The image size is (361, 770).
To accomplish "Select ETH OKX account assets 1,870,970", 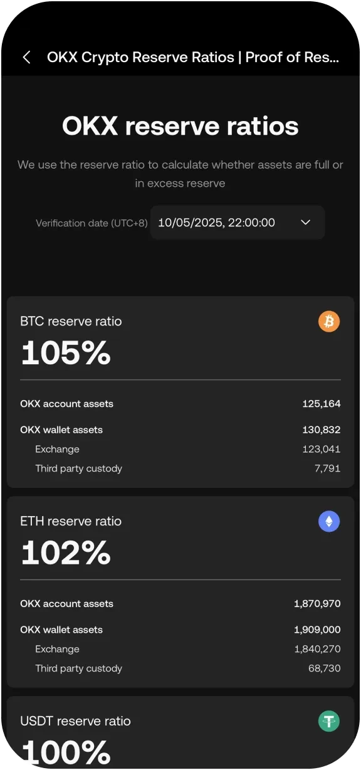I will [317, 604].
